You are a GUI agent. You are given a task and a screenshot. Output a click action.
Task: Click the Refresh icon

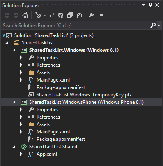tap(61, 15)
